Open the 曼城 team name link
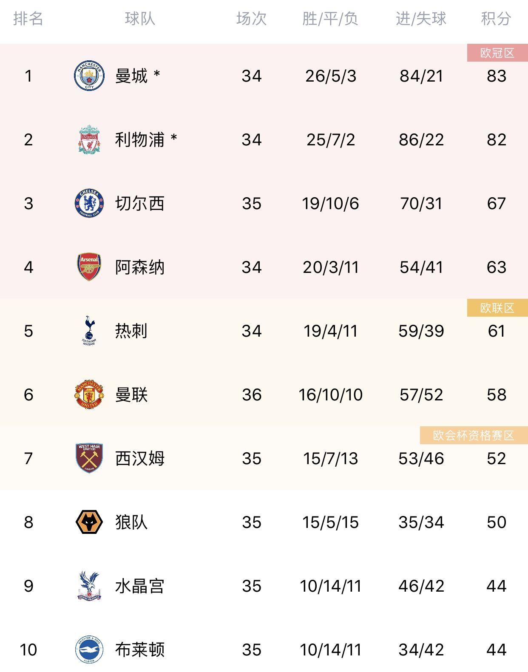Screen dimensions: 528x672 pos(131,76)
